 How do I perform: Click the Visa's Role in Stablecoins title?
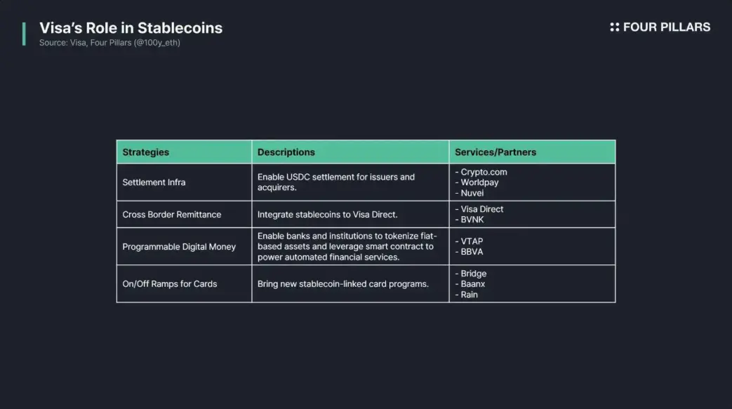coord(131,28)
